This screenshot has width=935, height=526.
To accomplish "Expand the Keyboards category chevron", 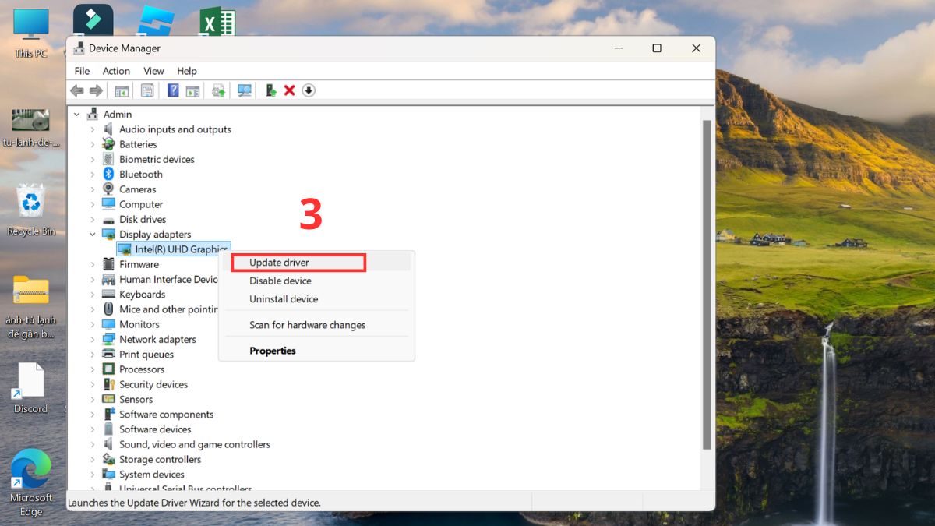I will pyautogui.click(x=92, y=295).
